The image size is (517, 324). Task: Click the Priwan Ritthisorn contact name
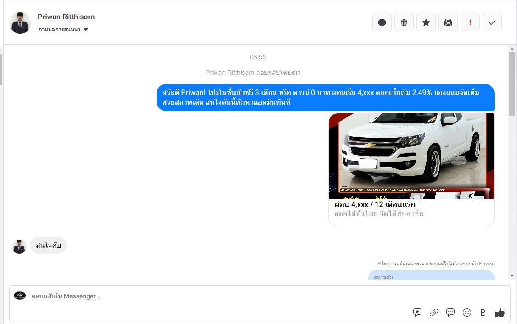point(66,17)
